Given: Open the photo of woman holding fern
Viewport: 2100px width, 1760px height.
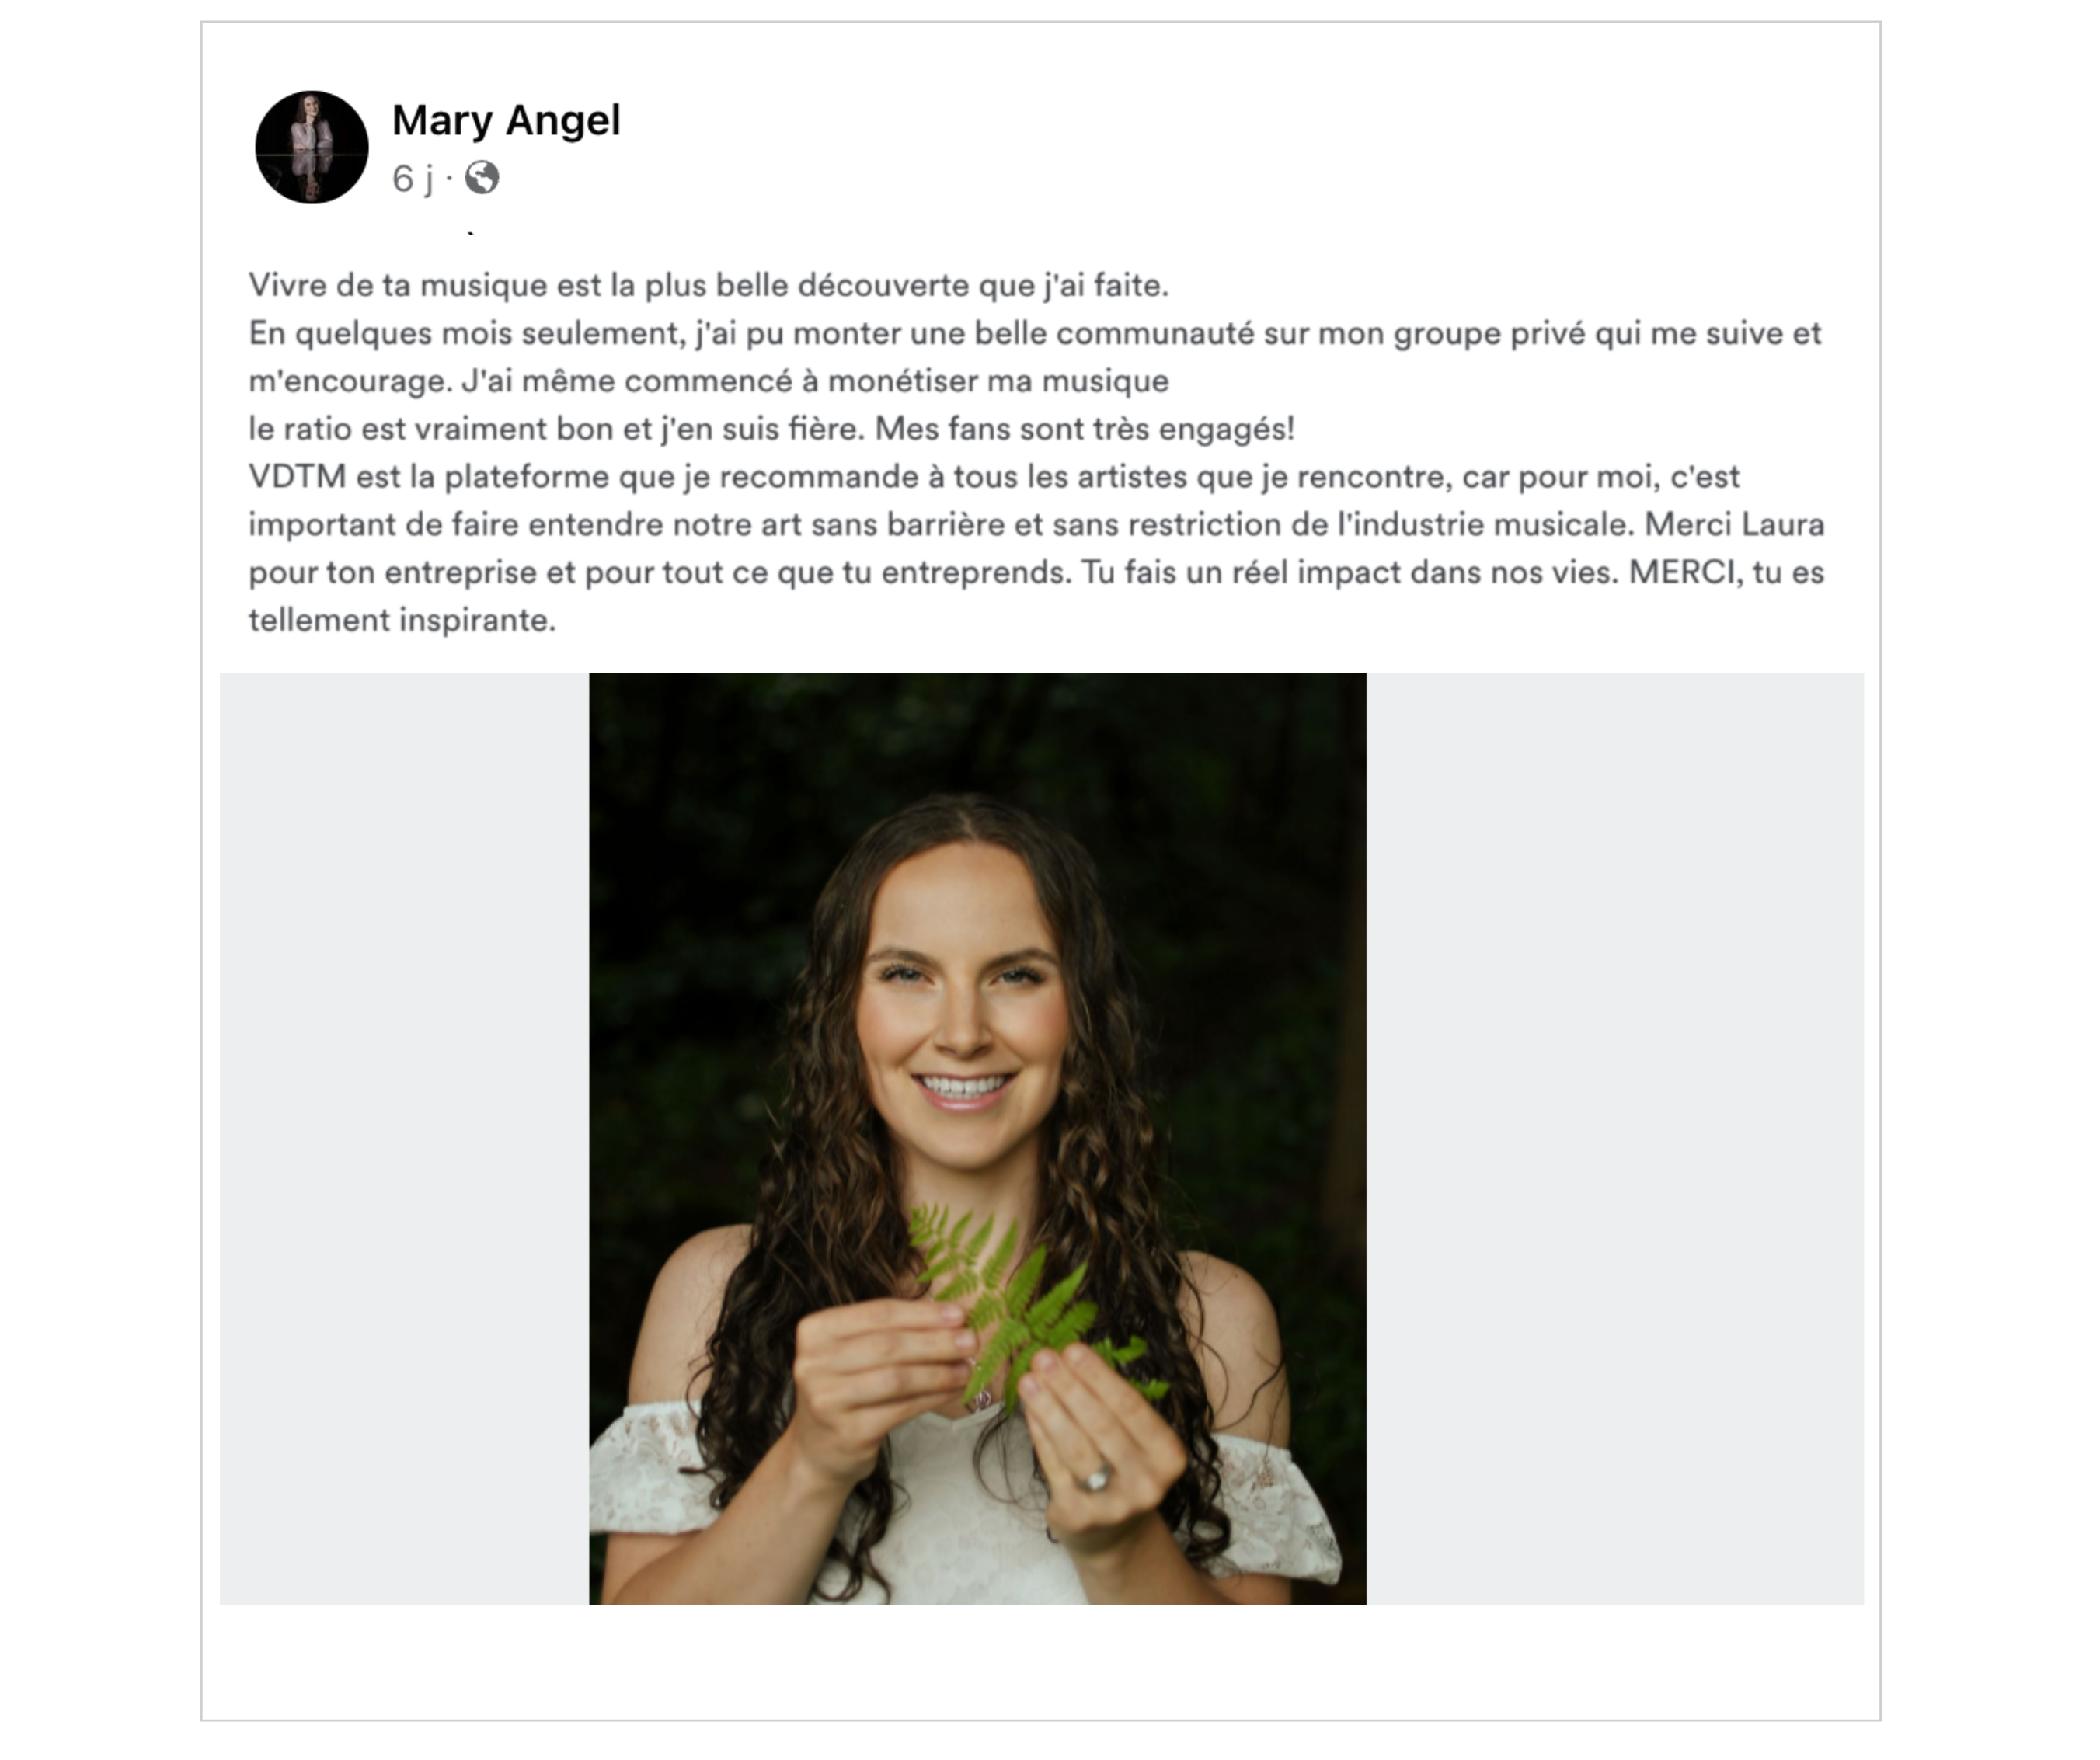Looking at the screenshot, I should 977,1139.
